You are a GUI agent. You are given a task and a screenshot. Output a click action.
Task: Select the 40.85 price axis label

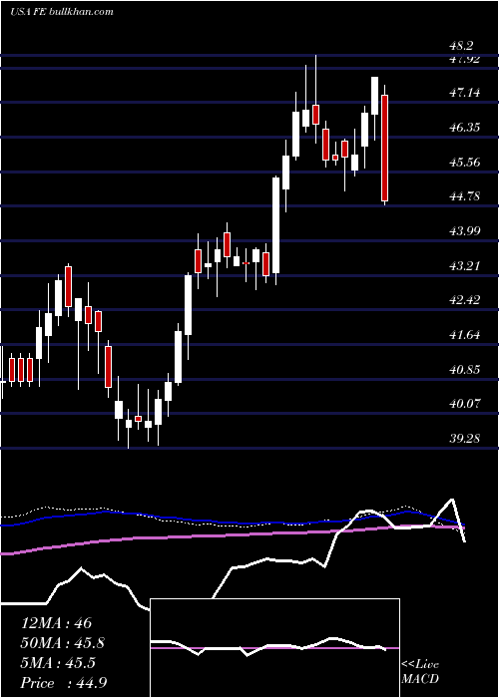[464, 369]
